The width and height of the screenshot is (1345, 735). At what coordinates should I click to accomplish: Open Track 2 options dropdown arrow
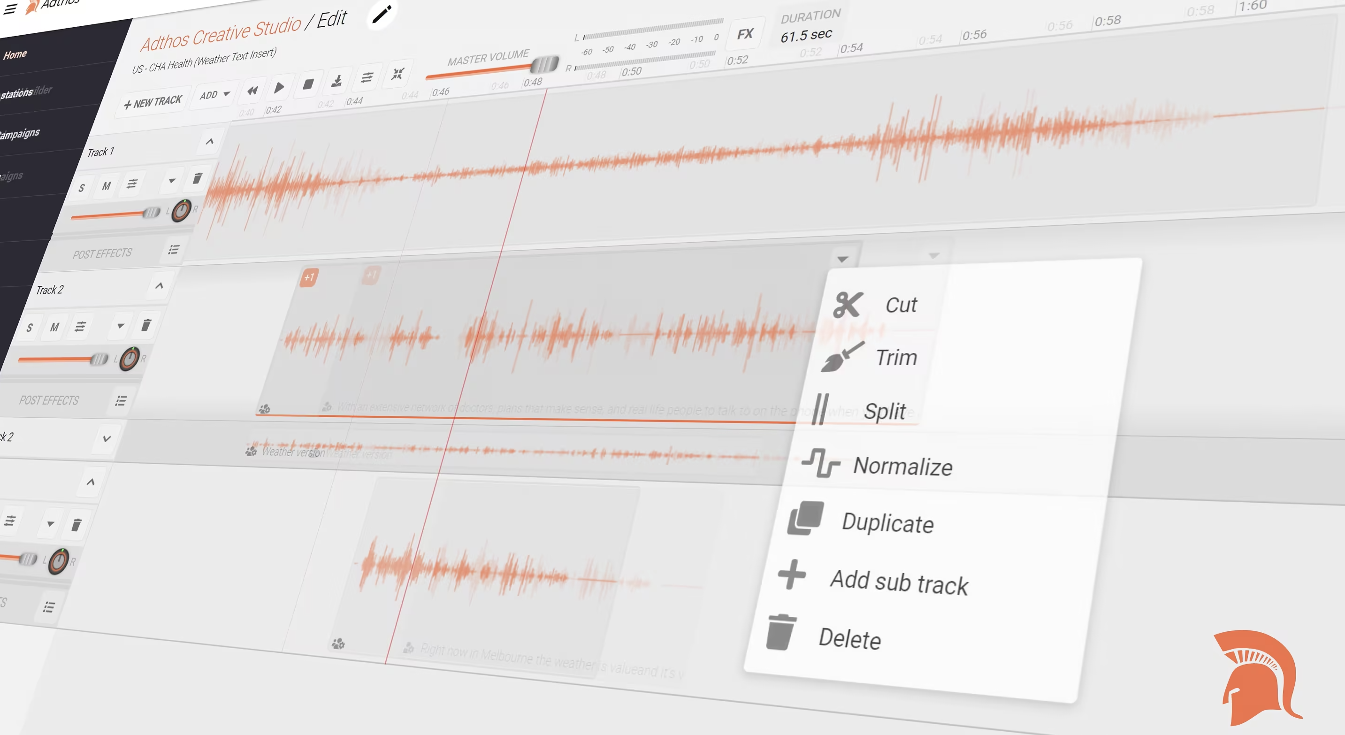coord(121,326)
